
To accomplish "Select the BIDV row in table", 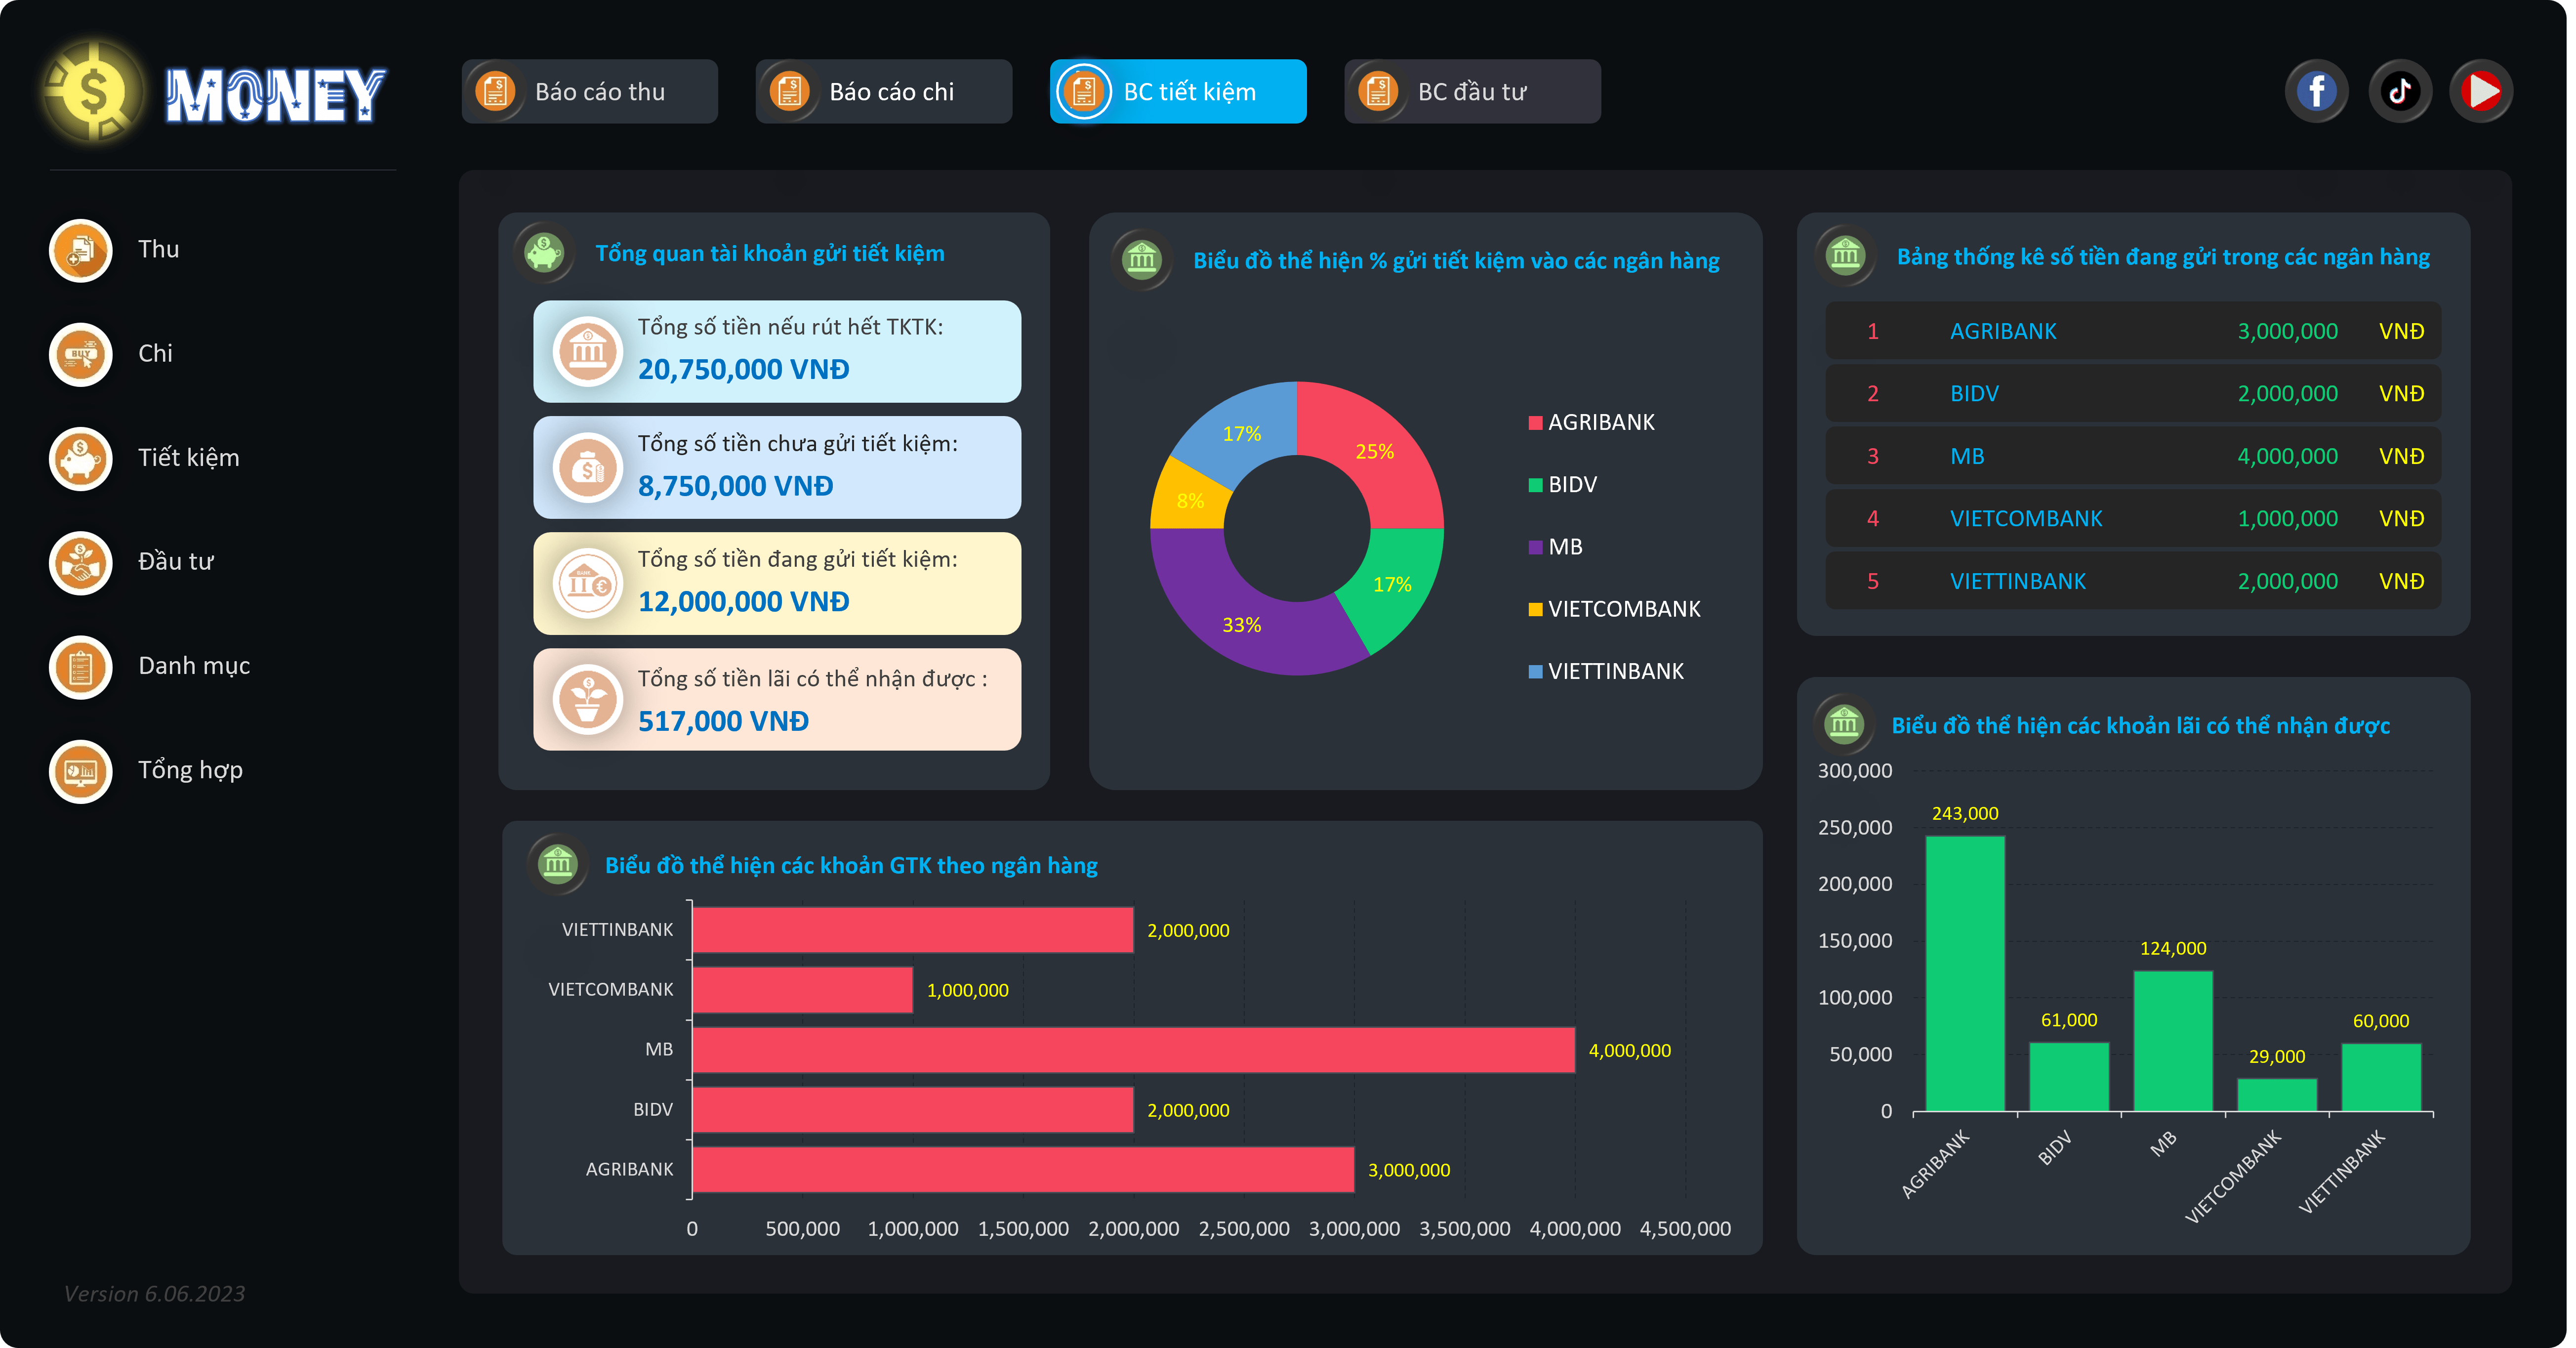I will pos(2133,393).
